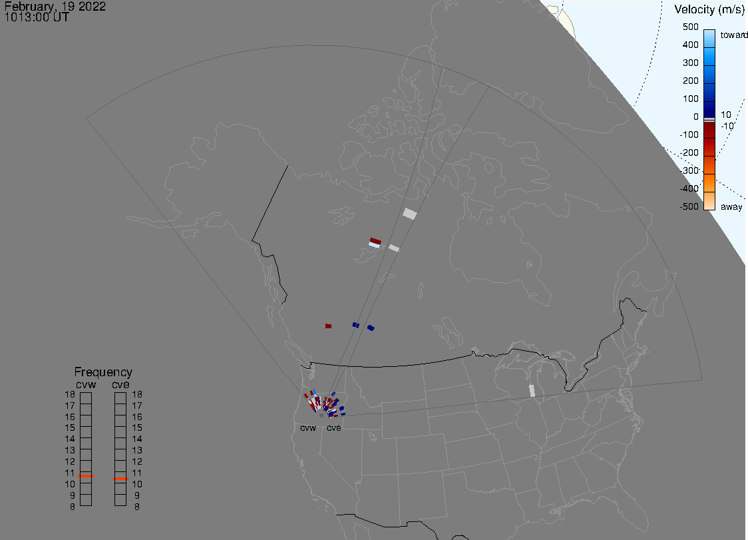Click the pale blue patch below dark red one
748x540 pixels.
(375, 245)
